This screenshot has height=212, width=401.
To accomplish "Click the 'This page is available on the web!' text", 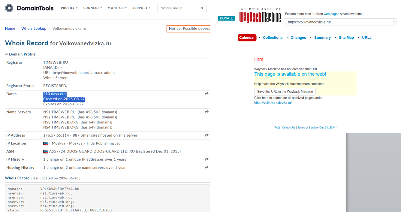I will pos(290,74).
